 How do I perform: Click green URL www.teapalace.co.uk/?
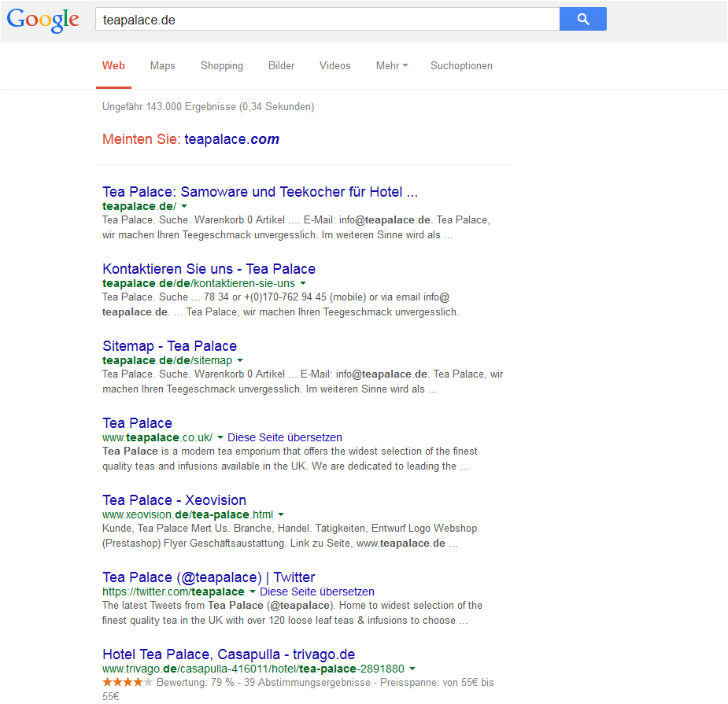[x=157, y=437]
